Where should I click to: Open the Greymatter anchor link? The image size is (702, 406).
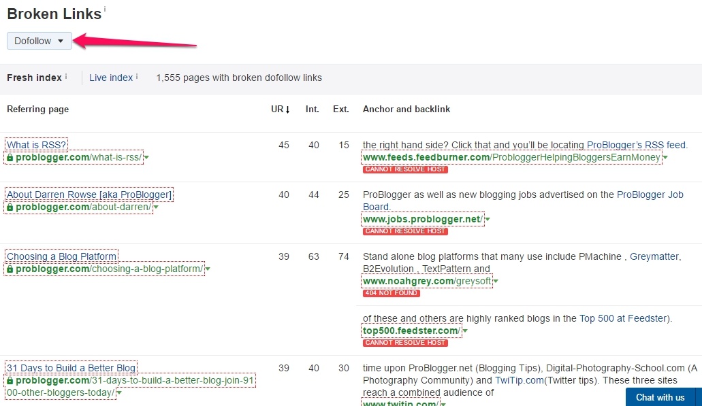[x=654, y=256]
